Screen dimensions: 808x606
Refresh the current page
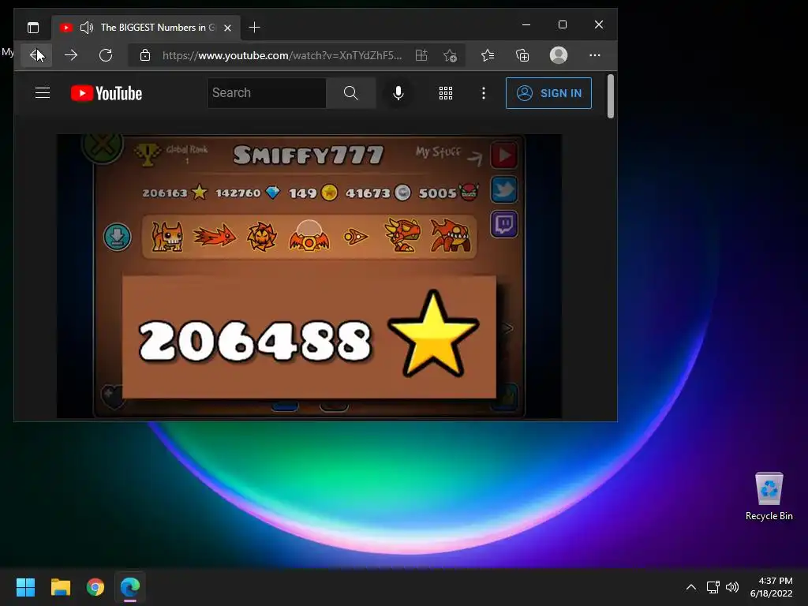(x=106, y=55)
